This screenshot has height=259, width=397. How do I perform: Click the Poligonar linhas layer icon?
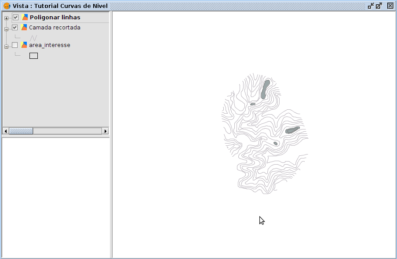[x=25, y=18]
